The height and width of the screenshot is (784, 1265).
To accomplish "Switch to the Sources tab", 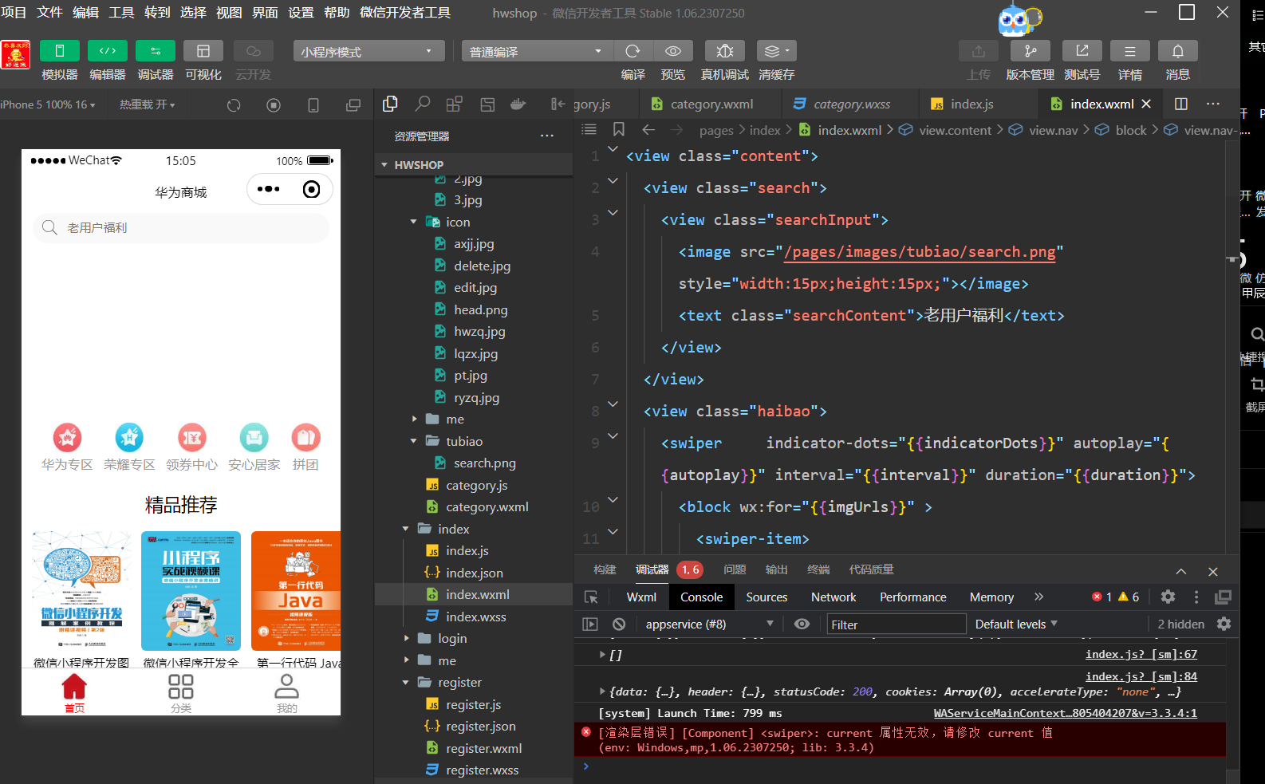I will point(766,597).
